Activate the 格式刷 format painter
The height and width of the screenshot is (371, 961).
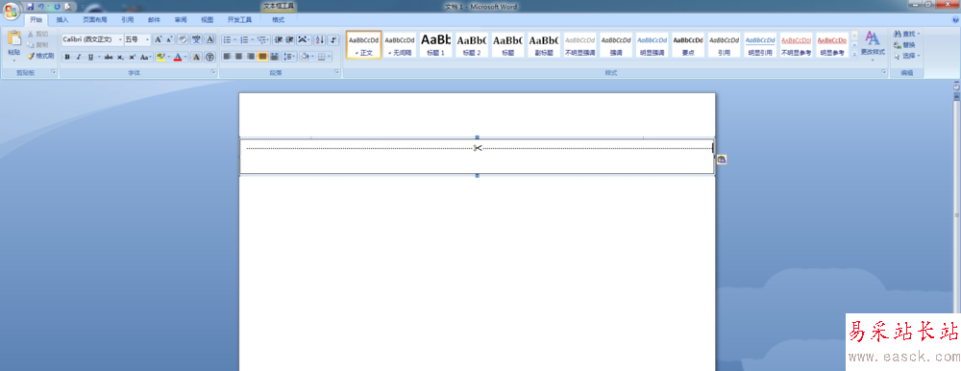(40, 56)
